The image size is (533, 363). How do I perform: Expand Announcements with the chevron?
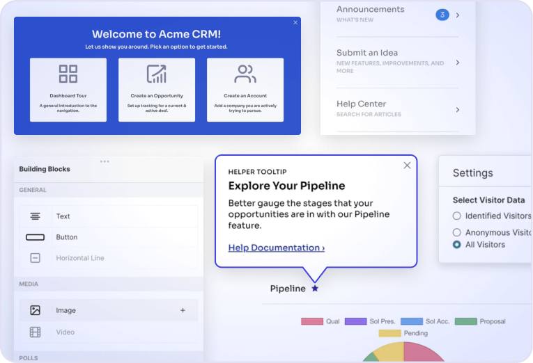point(458,15)
